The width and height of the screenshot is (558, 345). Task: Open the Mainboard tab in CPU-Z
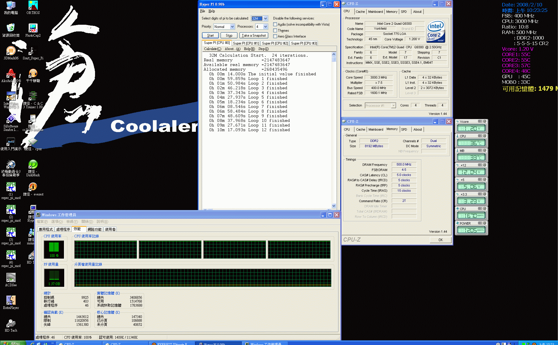(375, 12)
